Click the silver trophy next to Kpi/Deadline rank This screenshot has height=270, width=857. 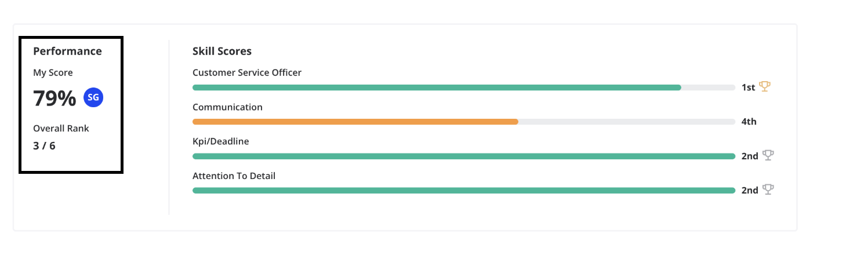pyautogui.click(x=768, y=155)
